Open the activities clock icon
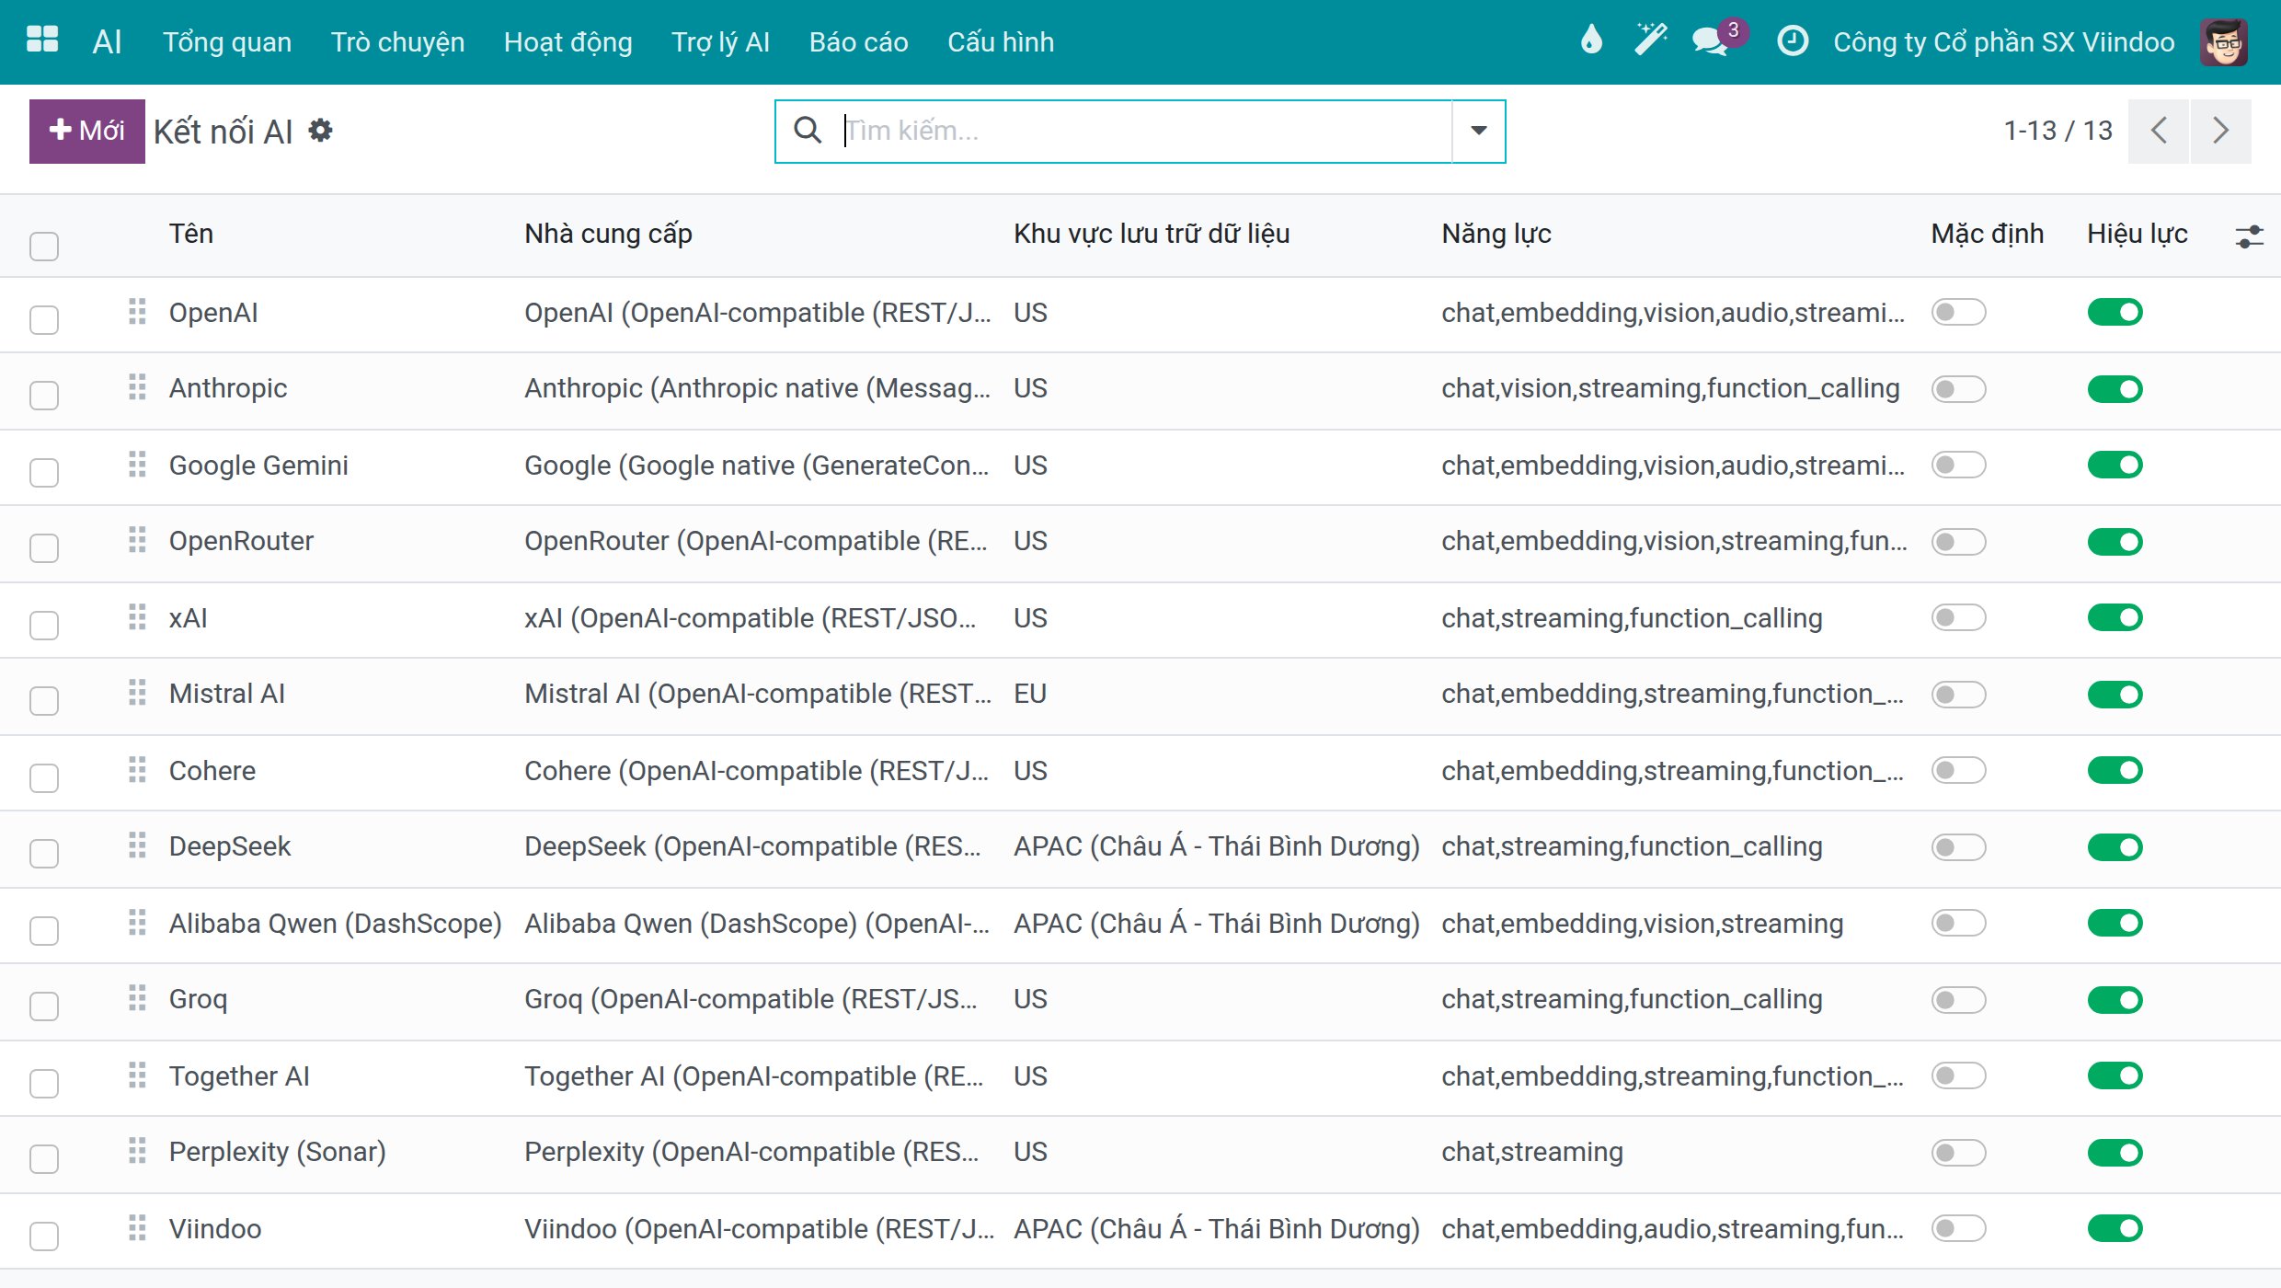This screenshot has height=1288, width=2281. 1792,40
